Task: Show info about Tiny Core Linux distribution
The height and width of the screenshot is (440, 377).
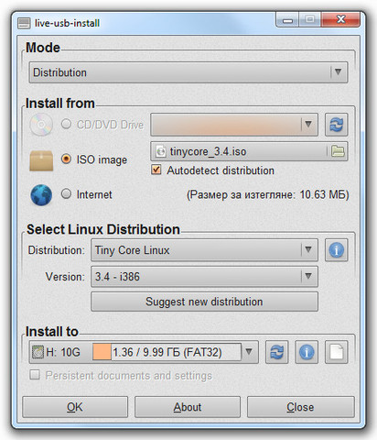Action: pos(336,250)
